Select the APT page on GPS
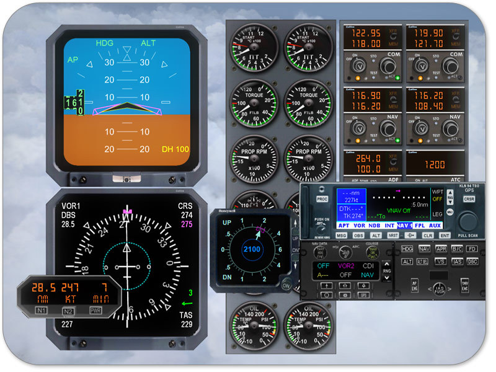 [344, 226]
